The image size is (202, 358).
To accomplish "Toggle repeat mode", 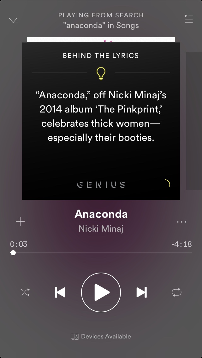I will [177, 292].
